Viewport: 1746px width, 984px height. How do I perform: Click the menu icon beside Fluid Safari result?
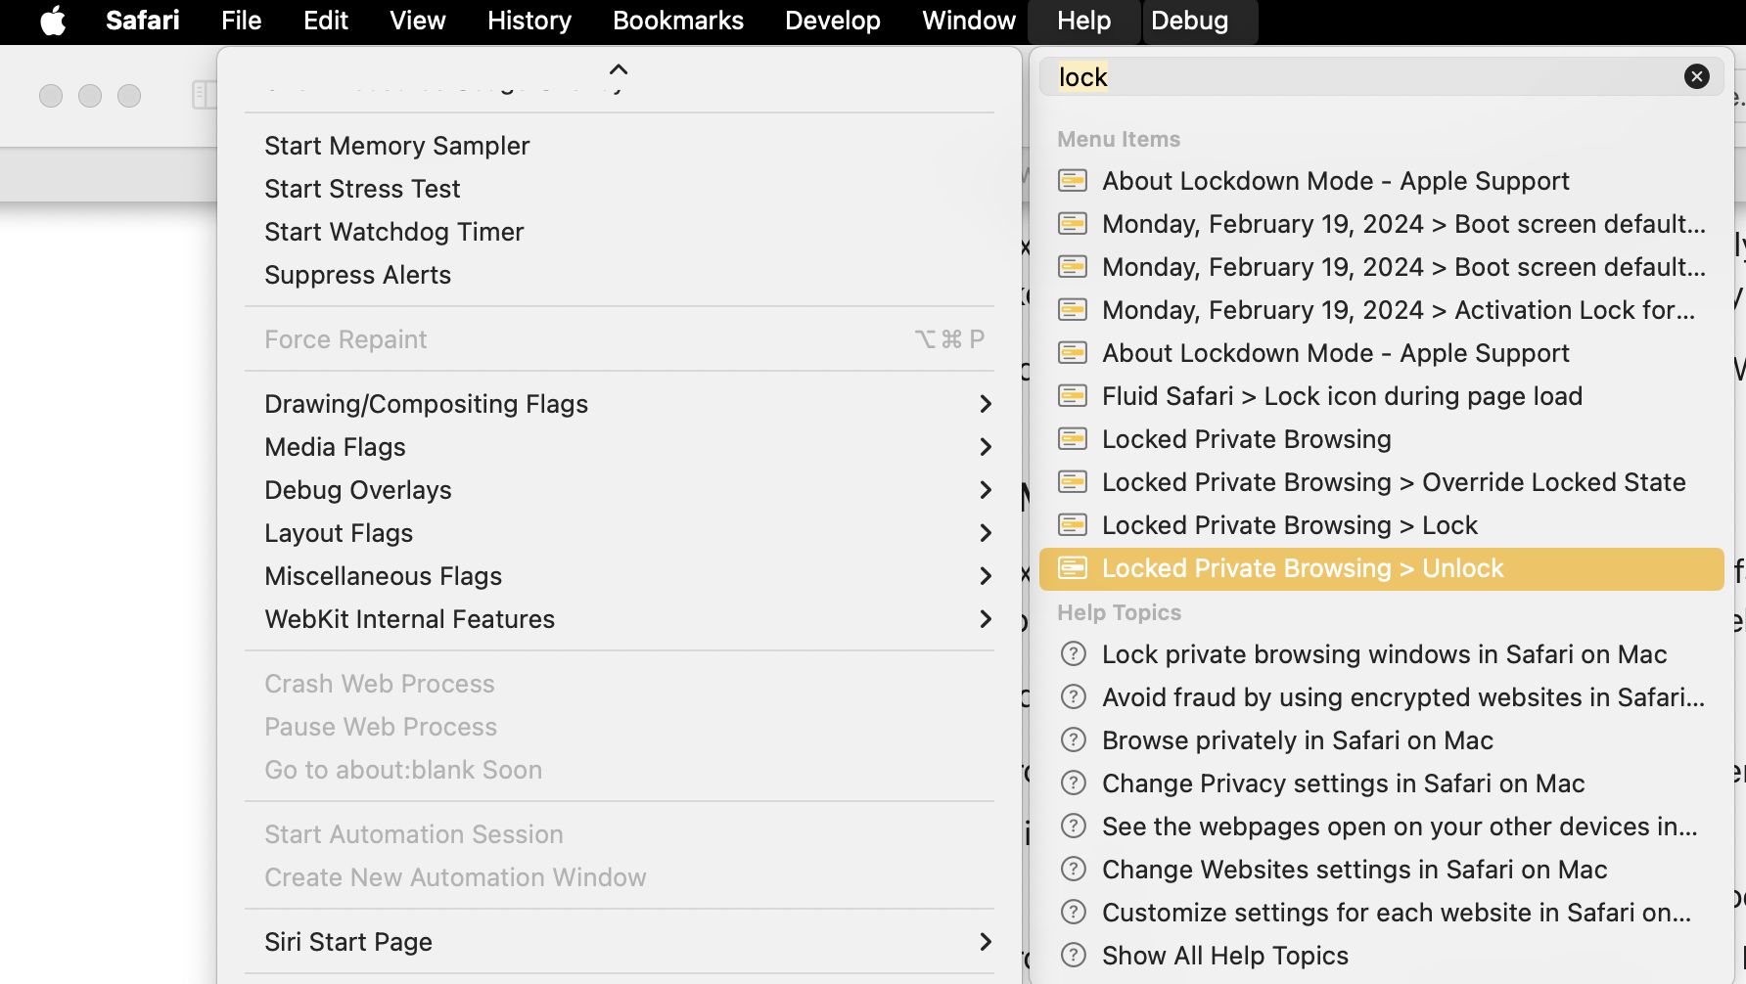coord(1073,396)
